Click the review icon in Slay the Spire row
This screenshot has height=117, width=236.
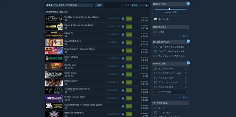(x=123, y=66)
